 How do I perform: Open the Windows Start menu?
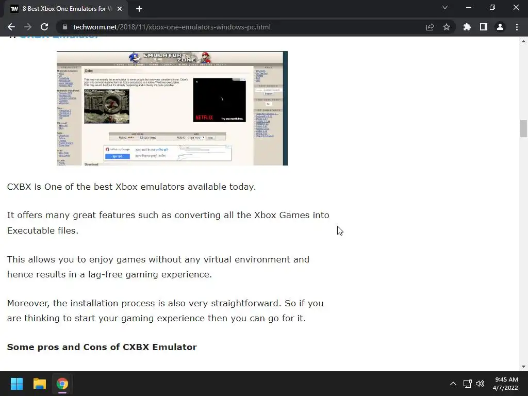click(x=16, y=384)
